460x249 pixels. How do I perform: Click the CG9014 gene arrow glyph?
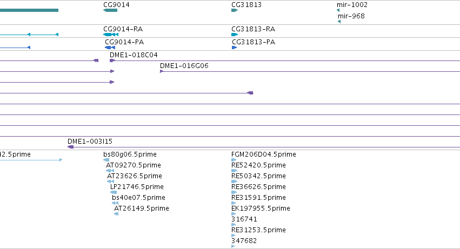coord(110,10)
